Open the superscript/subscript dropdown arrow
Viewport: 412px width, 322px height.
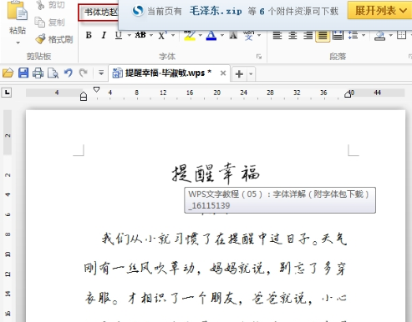[x=173, y=35]
